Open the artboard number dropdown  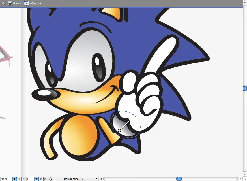pos(36,179)
